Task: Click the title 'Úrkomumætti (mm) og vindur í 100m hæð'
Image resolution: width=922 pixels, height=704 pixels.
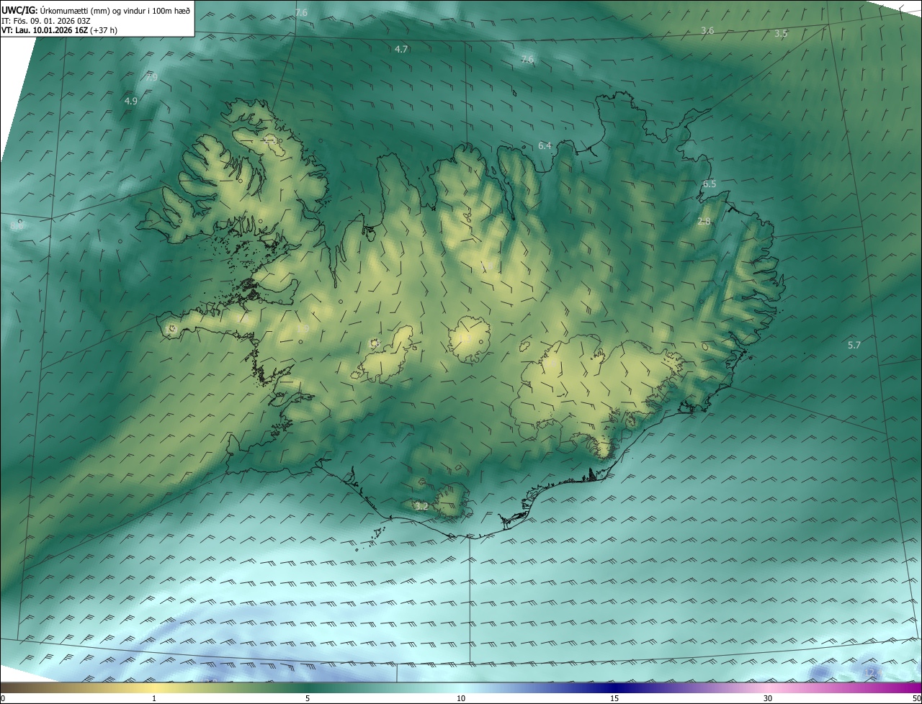Action: click(x=114, y=11)
